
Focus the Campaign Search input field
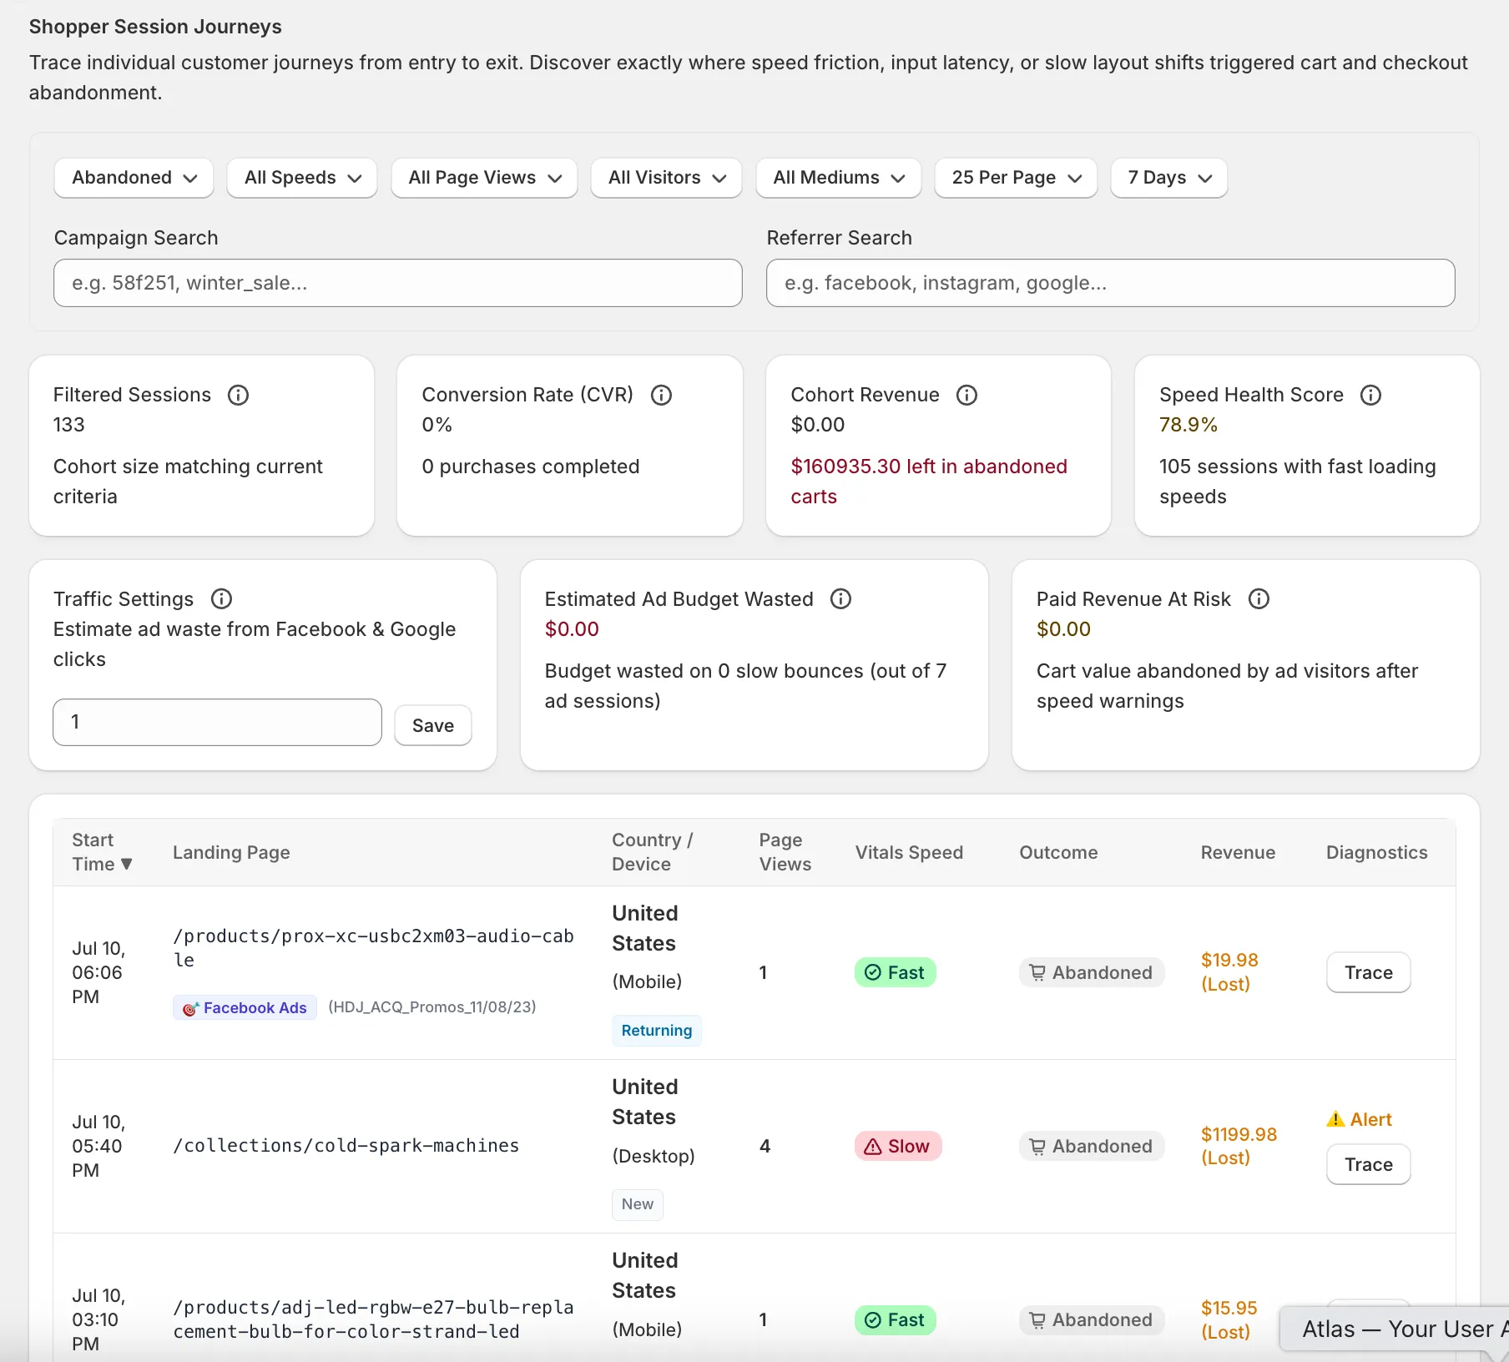pyautogui.click(x=398, y=283)
